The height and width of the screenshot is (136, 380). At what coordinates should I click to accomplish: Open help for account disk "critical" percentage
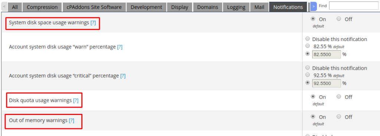tap(123, 76)
